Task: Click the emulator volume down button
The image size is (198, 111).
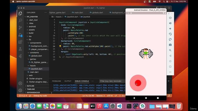Action: tap(170, 29)
